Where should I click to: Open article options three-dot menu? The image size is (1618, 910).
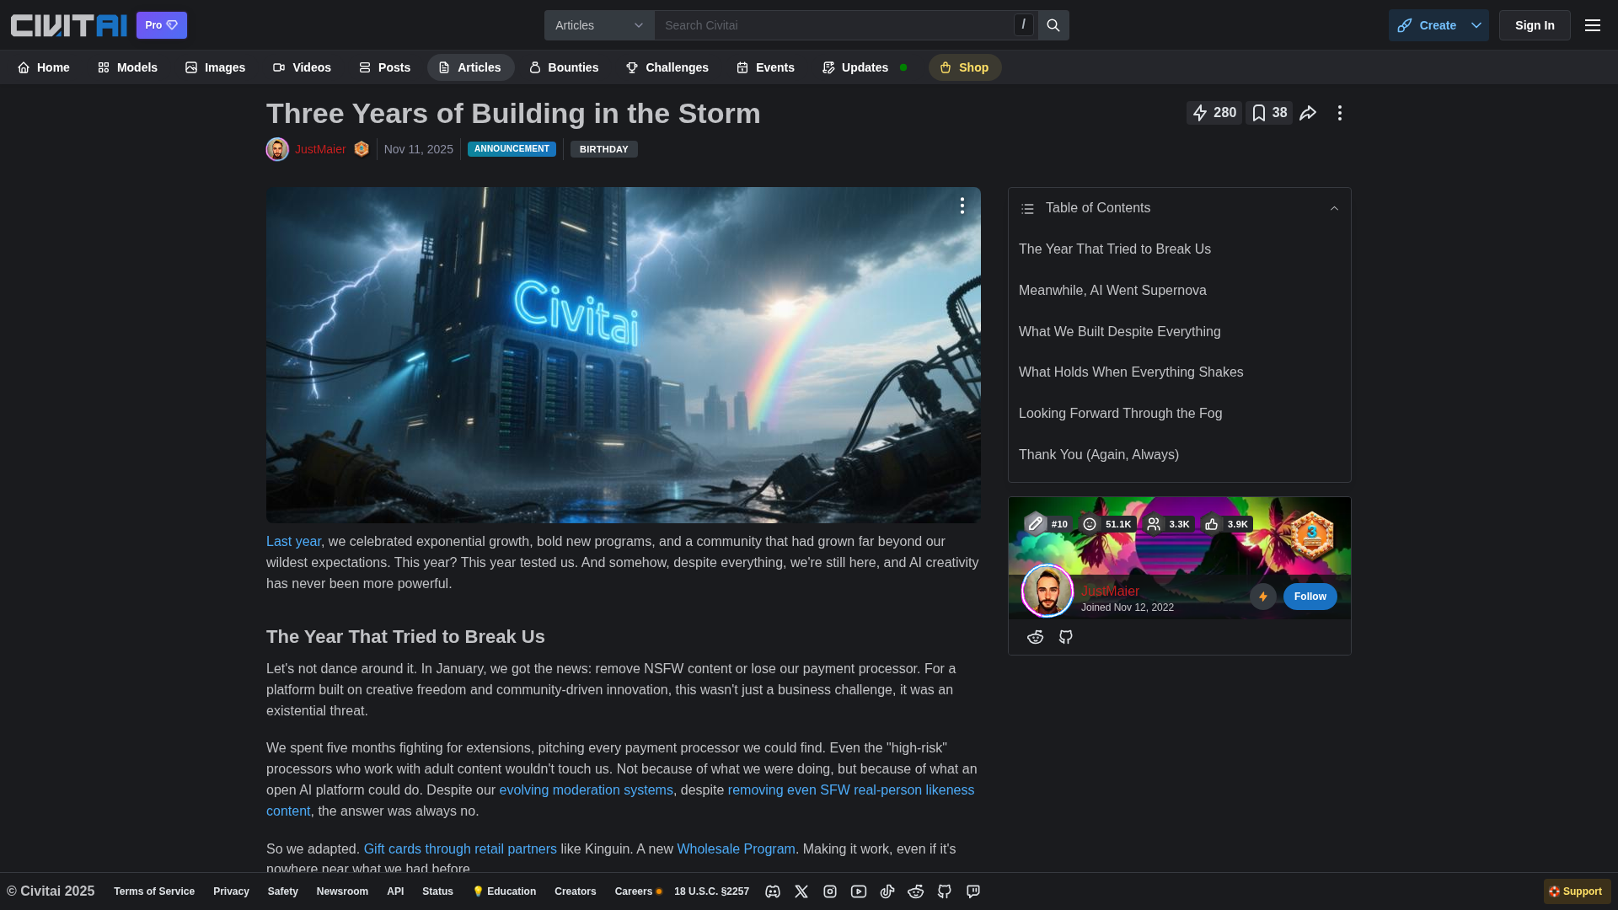(1339, 113)
